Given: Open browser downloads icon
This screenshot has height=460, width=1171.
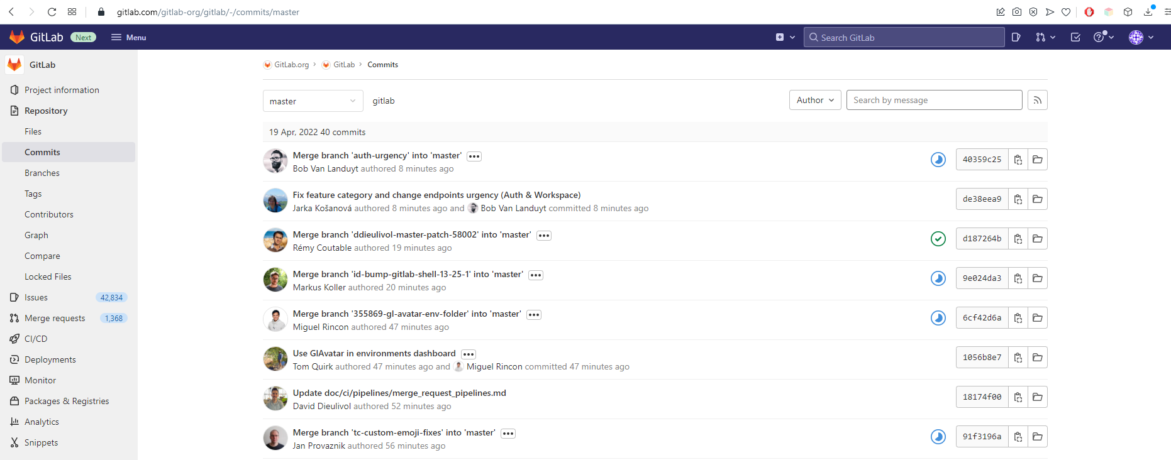Looking at the screenshot, I should coord(1148,11).
